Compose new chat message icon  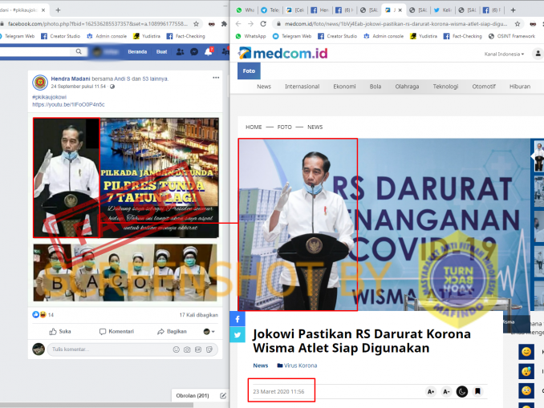click(x=223, y=395)
